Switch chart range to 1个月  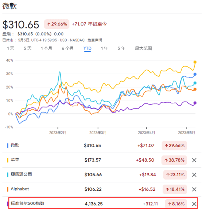46,48
